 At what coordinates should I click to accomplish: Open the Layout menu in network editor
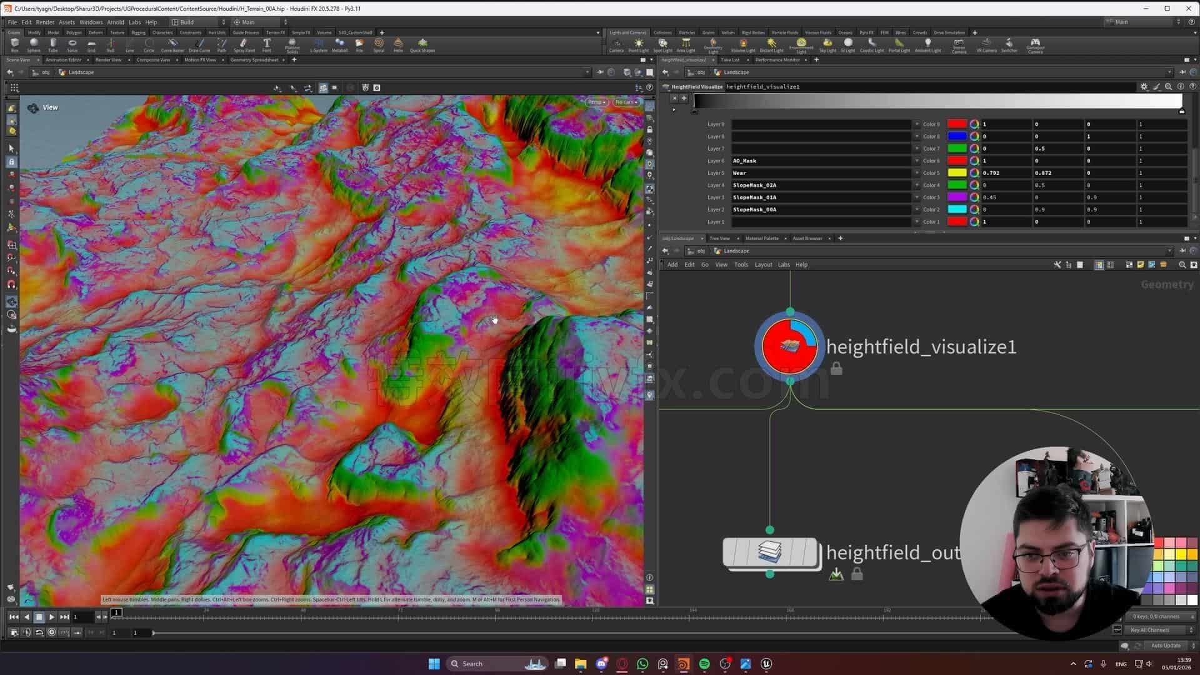(x=763, y=265)
